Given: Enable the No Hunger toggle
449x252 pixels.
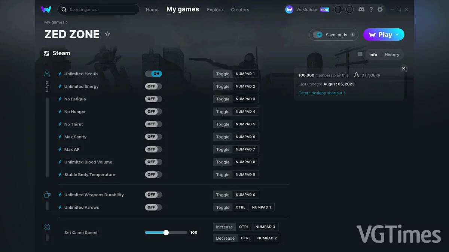Looking at the screenshot, I should click(153, 112).
